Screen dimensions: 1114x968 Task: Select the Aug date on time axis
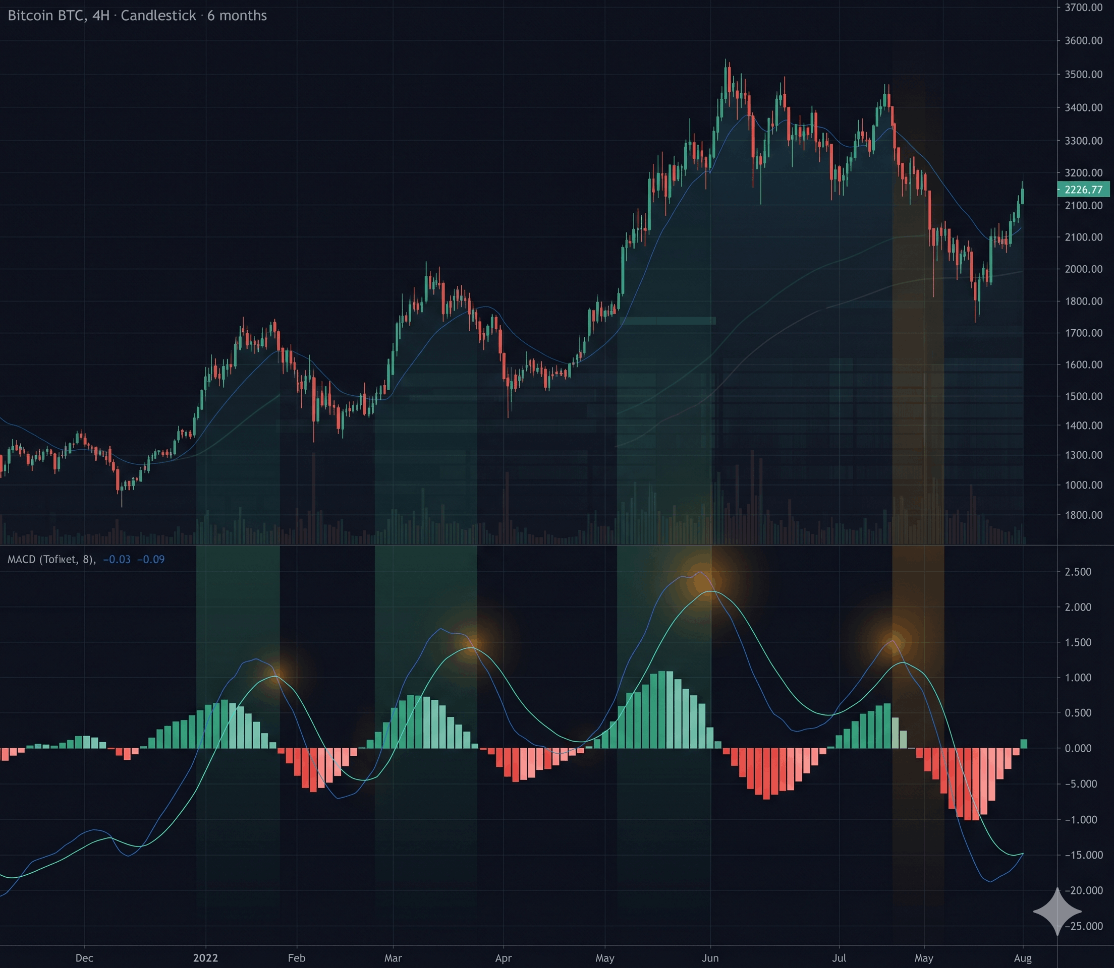pyautogui.click(x=1023, y=958)
